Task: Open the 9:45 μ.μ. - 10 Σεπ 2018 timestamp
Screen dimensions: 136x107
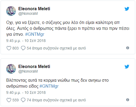Action: pos(26,41)
